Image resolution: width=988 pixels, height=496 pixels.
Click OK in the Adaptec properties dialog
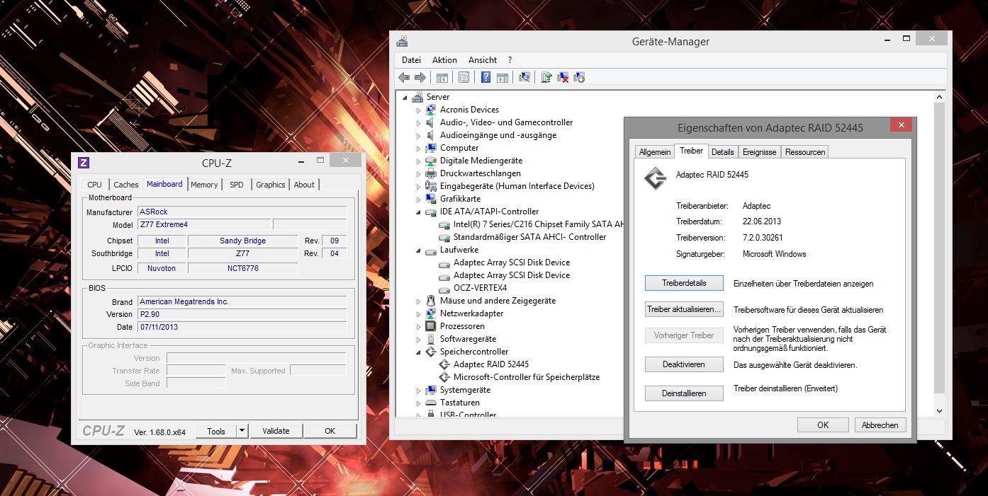pyautogui.click(x=823, y=425)
